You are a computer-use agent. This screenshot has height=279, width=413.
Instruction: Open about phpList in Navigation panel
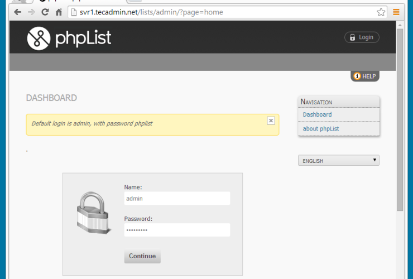(x=321, y=128)
